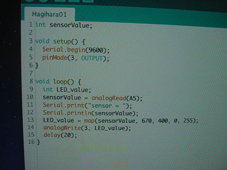Image resolution: width=227 pixels, height=170 pixels.
Task: Click 'print' method on line 11
Action: pyautogui.click(x=76, y=106)
